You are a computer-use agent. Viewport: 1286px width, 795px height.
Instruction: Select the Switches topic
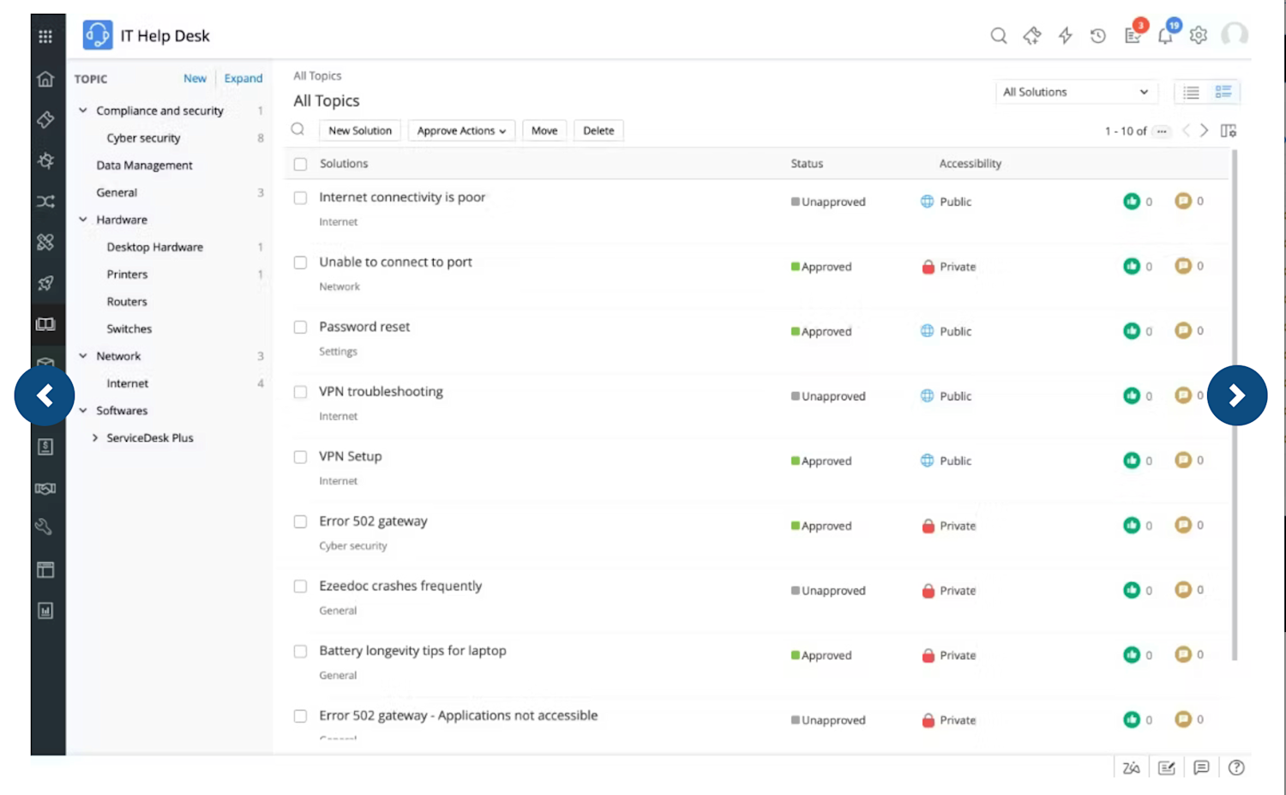pos(129,329)
